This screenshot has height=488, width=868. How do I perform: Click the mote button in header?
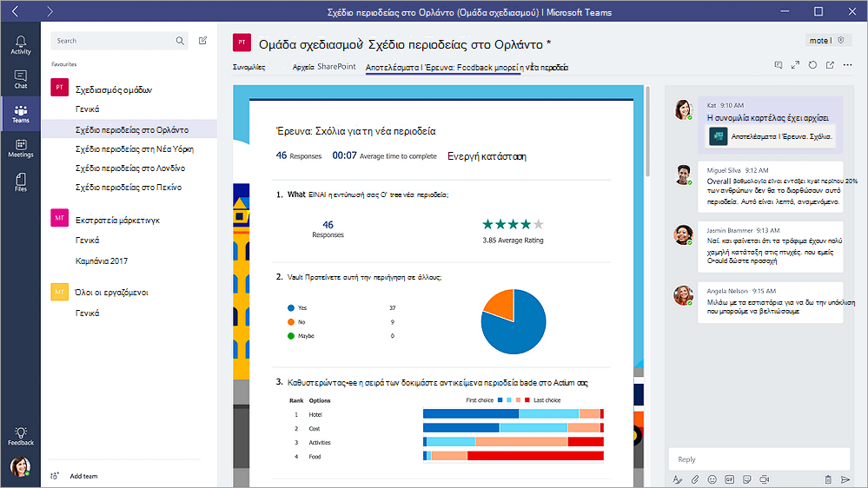tap(826, 41)
